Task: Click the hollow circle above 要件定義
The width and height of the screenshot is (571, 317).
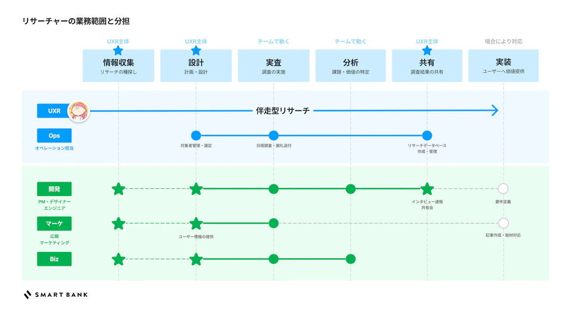Action: coord(503,189)
